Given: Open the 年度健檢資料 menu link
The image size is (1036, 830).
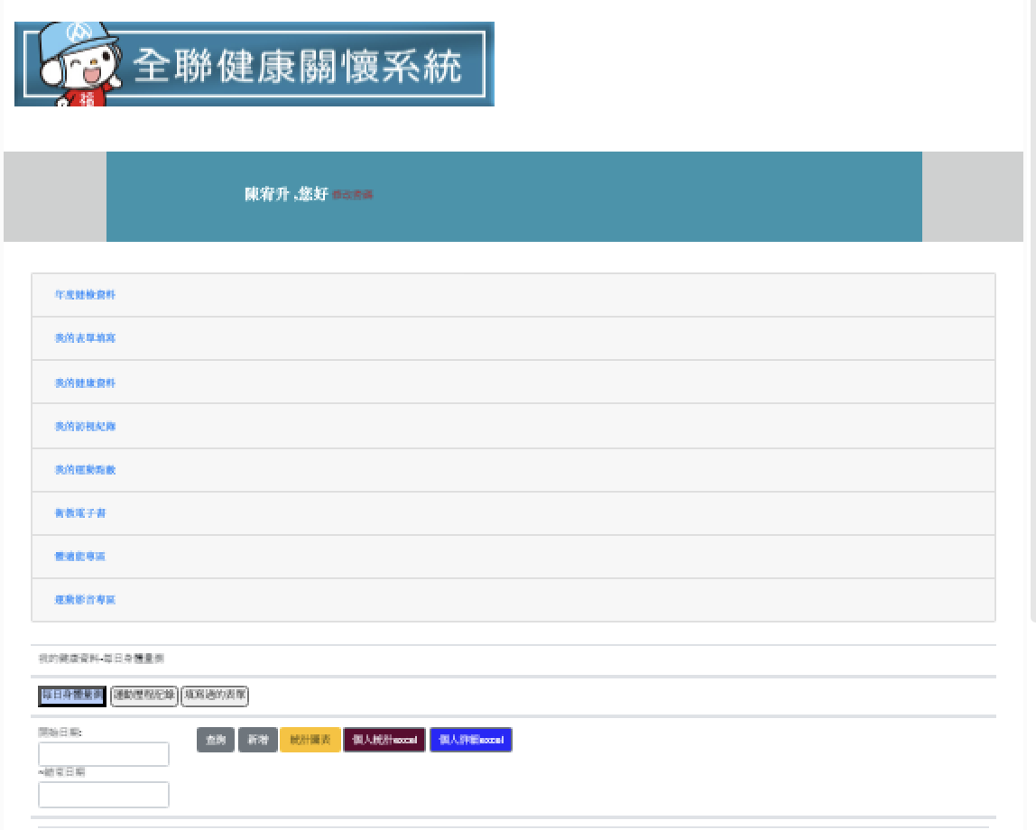Looking at the screenshot, I should pyautogui.click(x=85, y=294).
